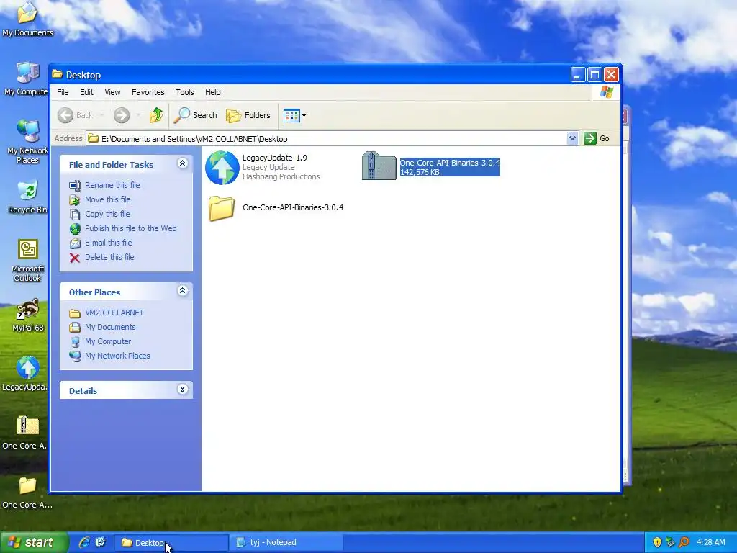737x553 pixels.
Task: Click the Windows flag logo in menu bar
Action: (606, 92)
